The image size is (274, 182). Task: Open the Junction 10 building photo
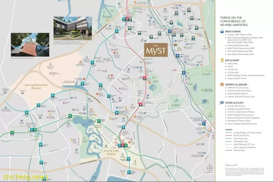click(x=30, y=45)
